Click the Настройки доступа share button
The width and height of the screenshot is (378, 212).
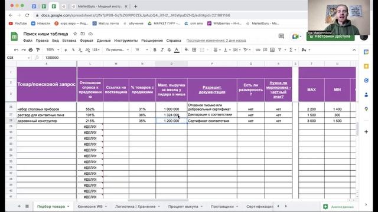pos(331,37)
